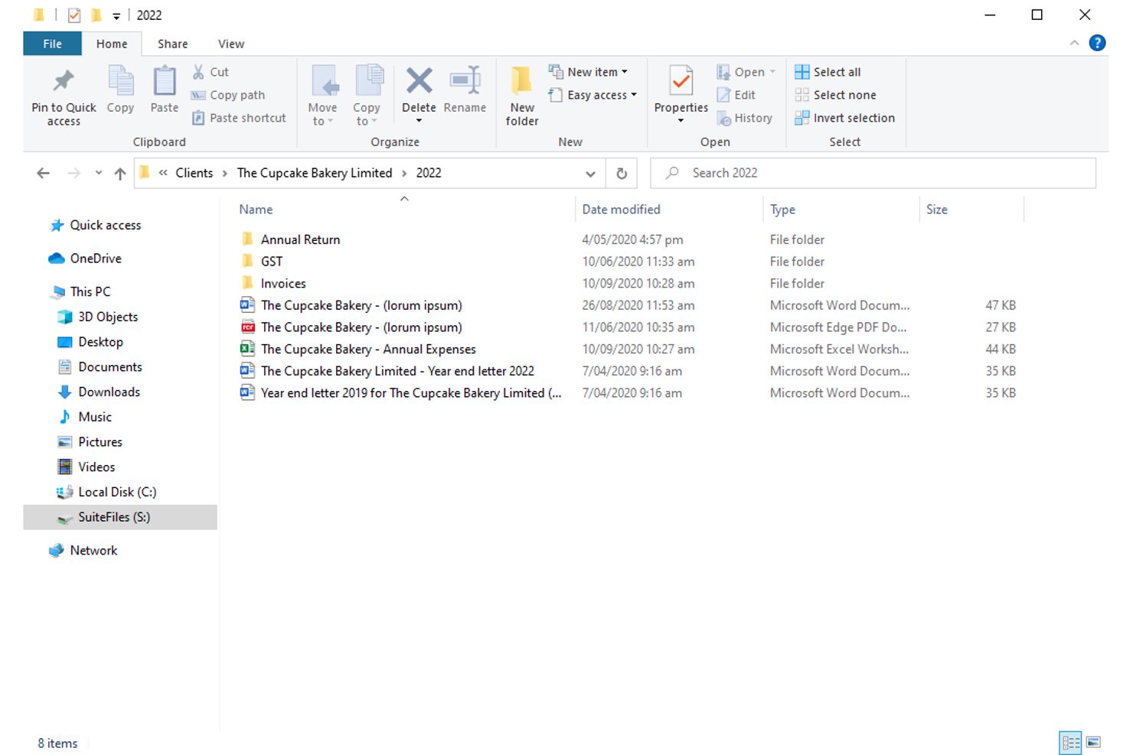
Task: Select Year end letter 2022 document
Action: point(397,371)
